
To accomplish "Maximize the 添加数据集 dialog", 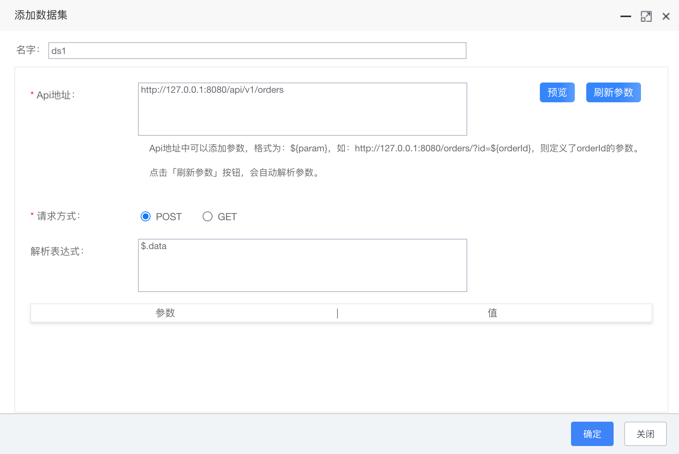I will click(646, 16).
